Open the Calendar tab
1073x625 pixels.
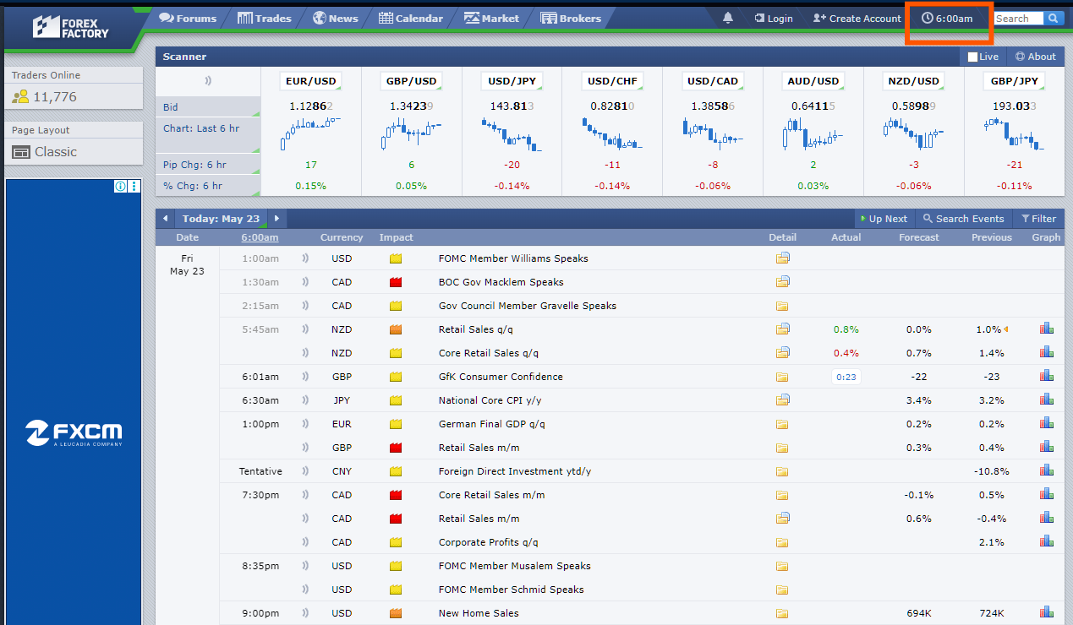pyautogui.click(x=411, y=18)
